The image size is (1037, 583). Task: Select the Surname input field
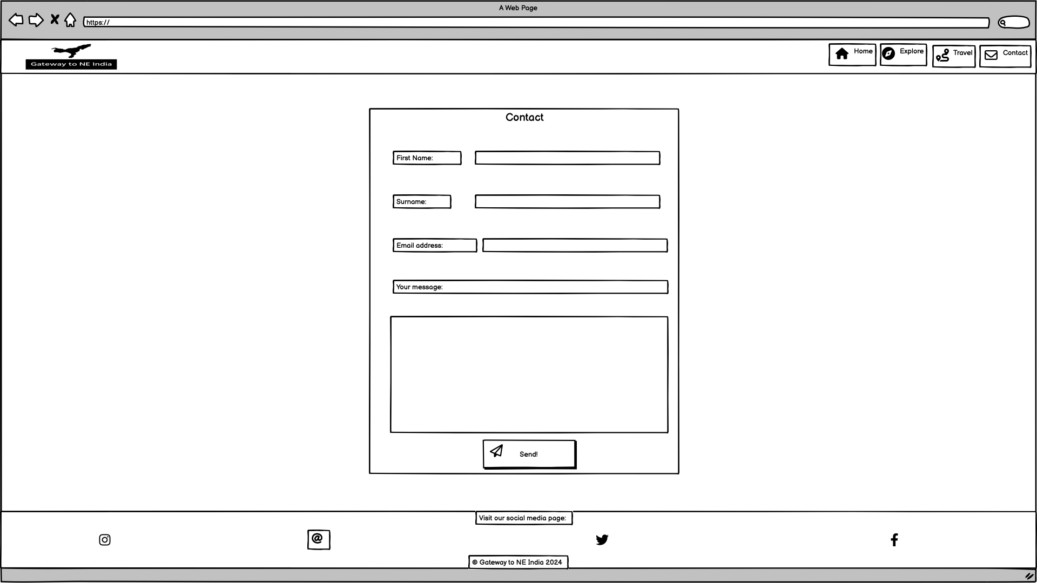[567, 201]
